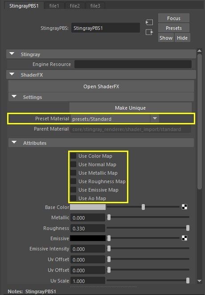
Task: Switch to the file3 tab
Action: coord(95,6)
